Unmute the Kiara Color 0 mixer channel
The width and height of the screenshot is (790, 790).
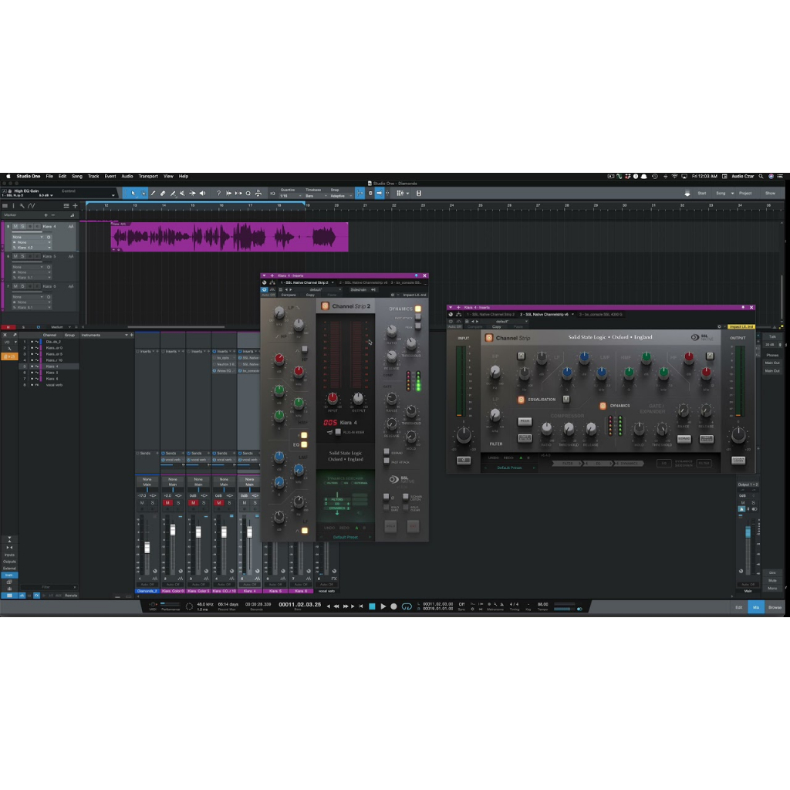(x=167, y=503)
